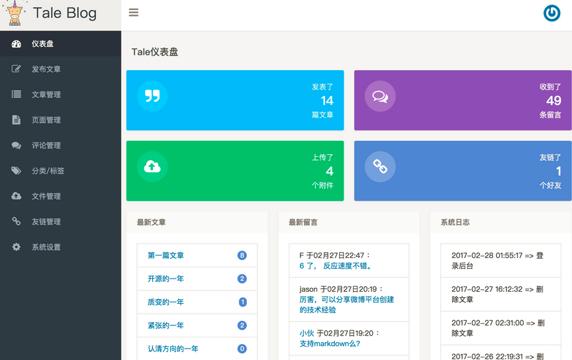Open the 发布文章 menu item
Viewport: 572px width, 360px height.
(x=60, y=69)
